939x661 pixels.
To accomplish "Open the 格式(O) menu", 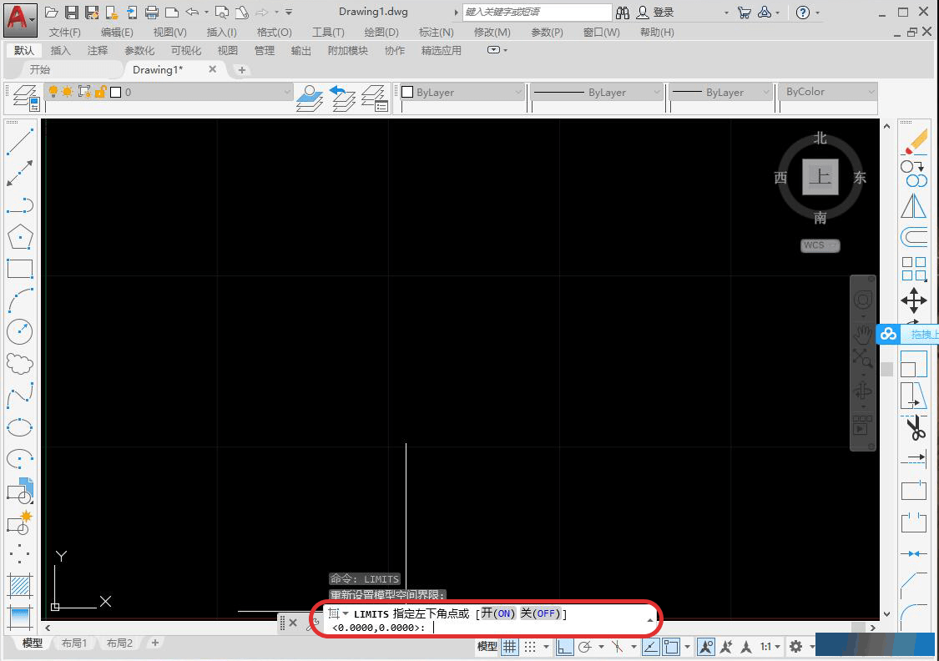I will coord(275,33).
